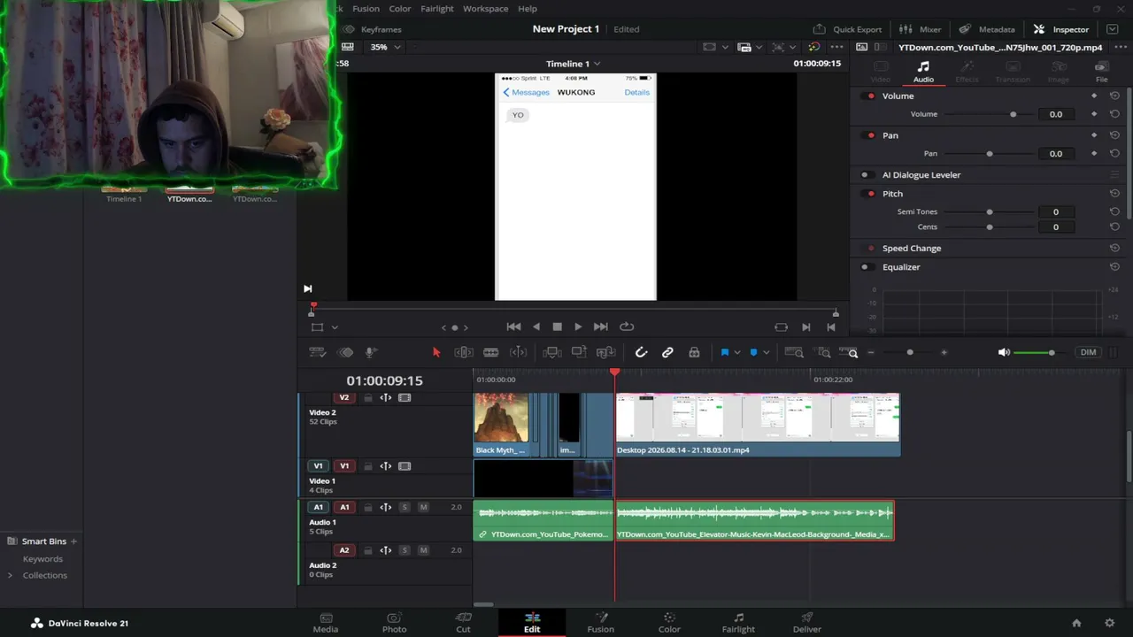Open the Color menu
1133x637 pixels.
[x=400, y=9]
